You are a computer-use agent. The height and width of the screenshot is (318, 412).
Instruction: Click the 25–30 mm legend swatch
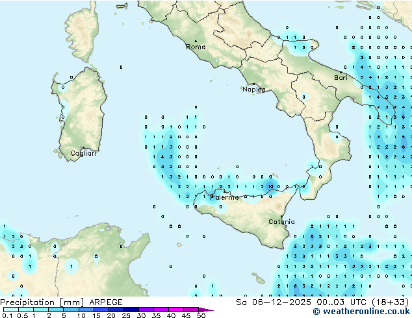click(131, 310)
